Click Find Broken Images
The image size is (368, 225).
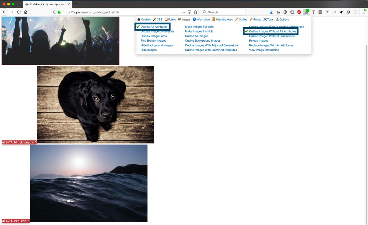coord(153,41)
